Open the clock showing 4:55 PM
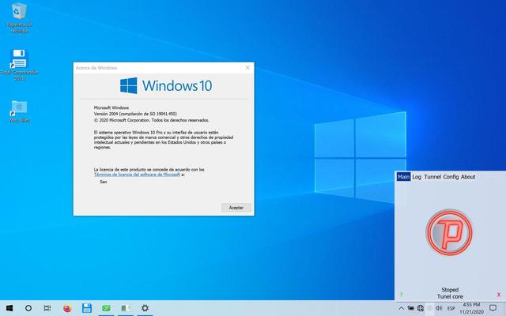The width and height of the screenshot is (506, 316). pyautogui.click(x=471, y=308)
